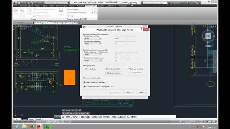Open the 'Ustawienia strony: Nadpisz' dropdown
Screen dimensions: 230x129
tap(80, 13)
